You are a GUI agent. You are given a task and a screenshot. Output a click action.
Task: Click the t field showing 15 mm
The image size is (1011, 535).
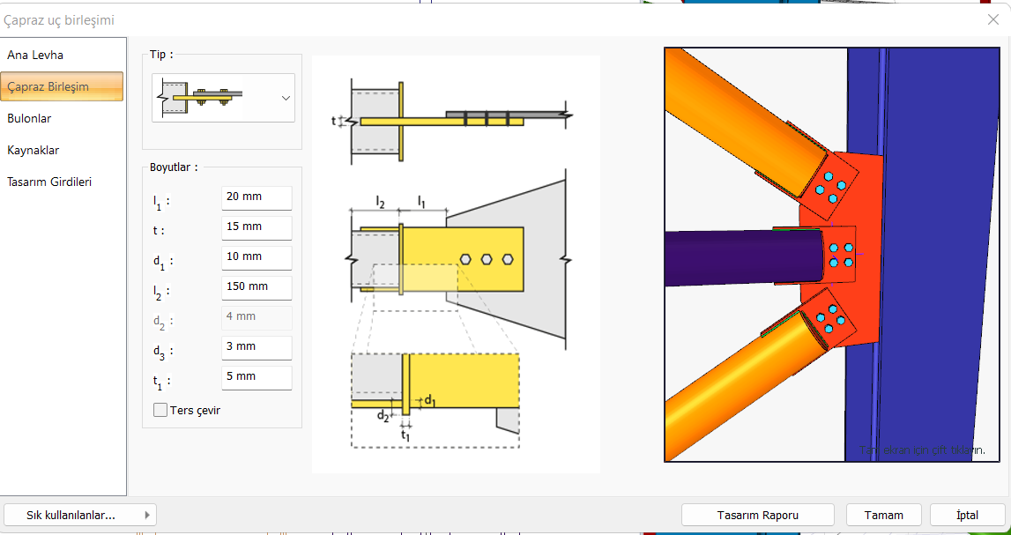click(256, 227)
